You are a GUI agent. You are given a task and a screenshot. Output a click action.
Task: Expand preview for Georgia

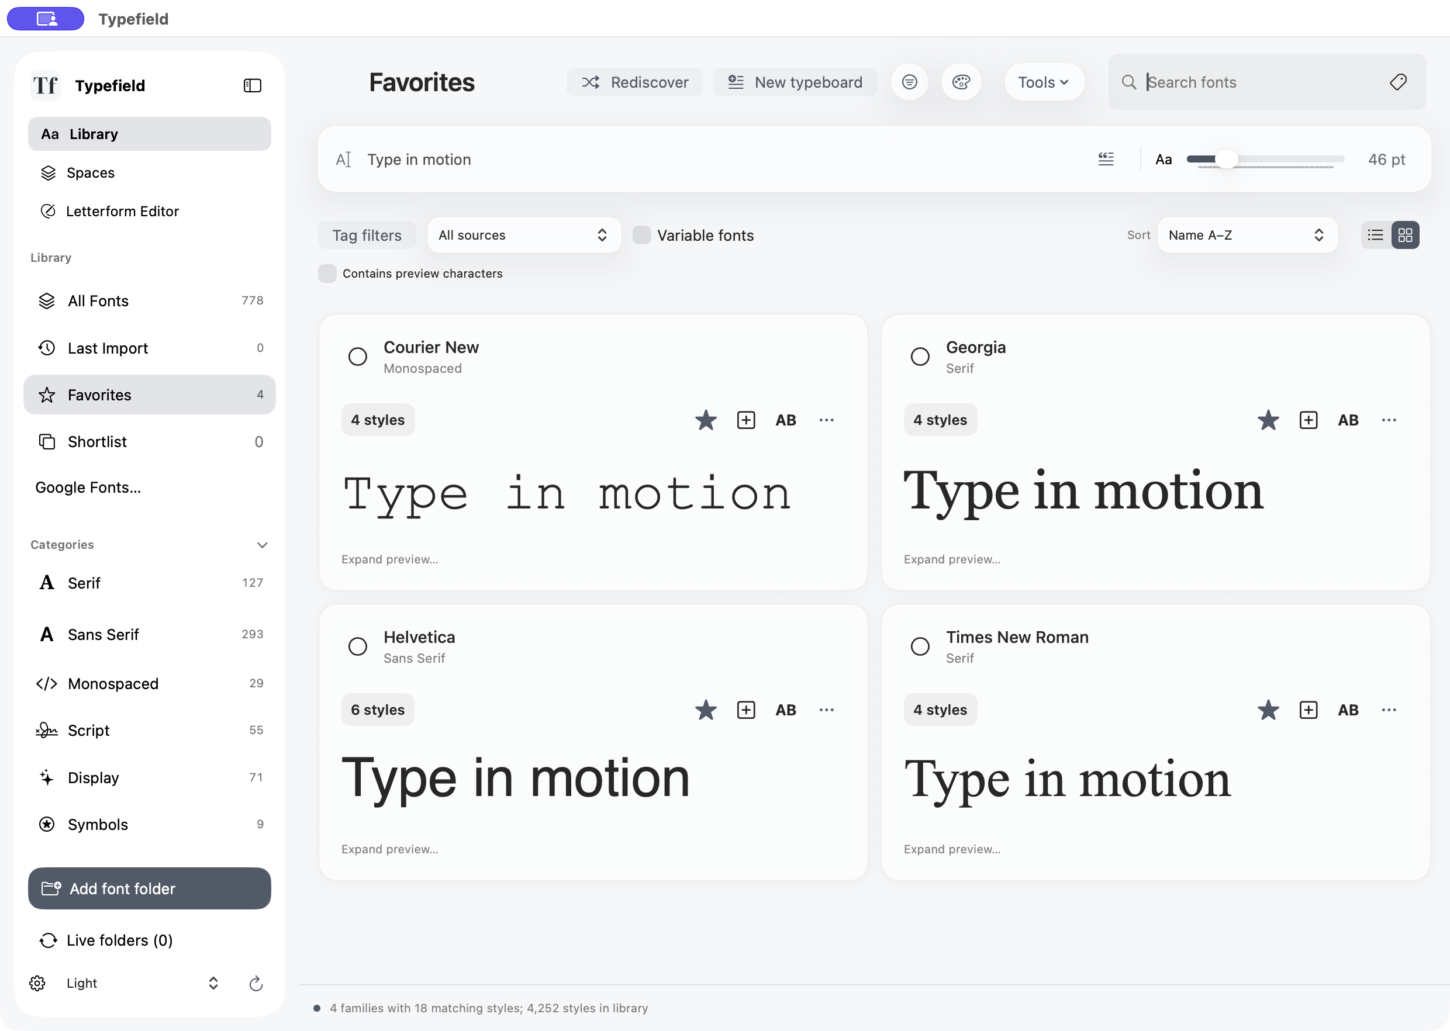click(x=952, y=559)
